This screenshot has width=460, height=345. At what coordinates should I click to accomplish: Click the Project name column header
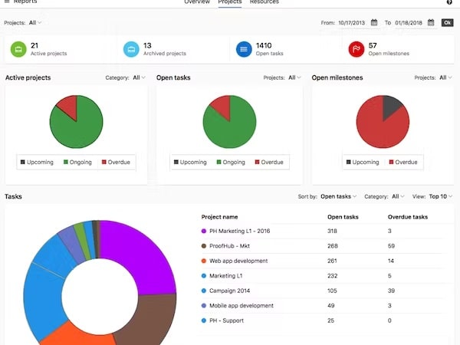coord(219,217)
